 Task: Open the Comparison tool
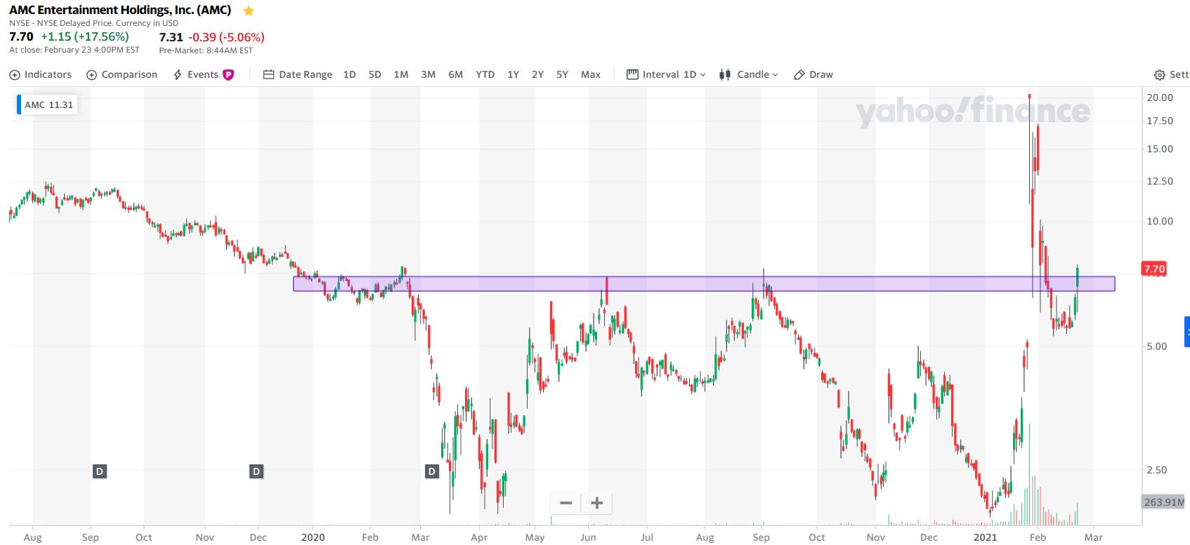point(122,74)
